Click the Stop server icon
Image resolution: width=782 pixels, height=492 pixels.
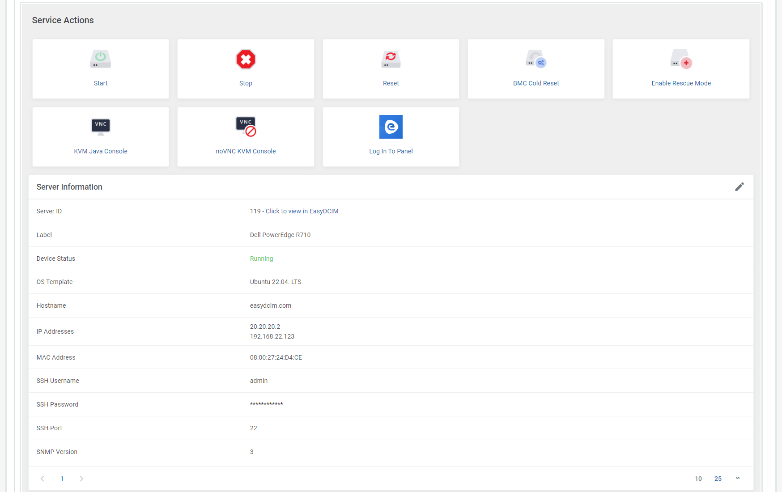coord(246,59)
